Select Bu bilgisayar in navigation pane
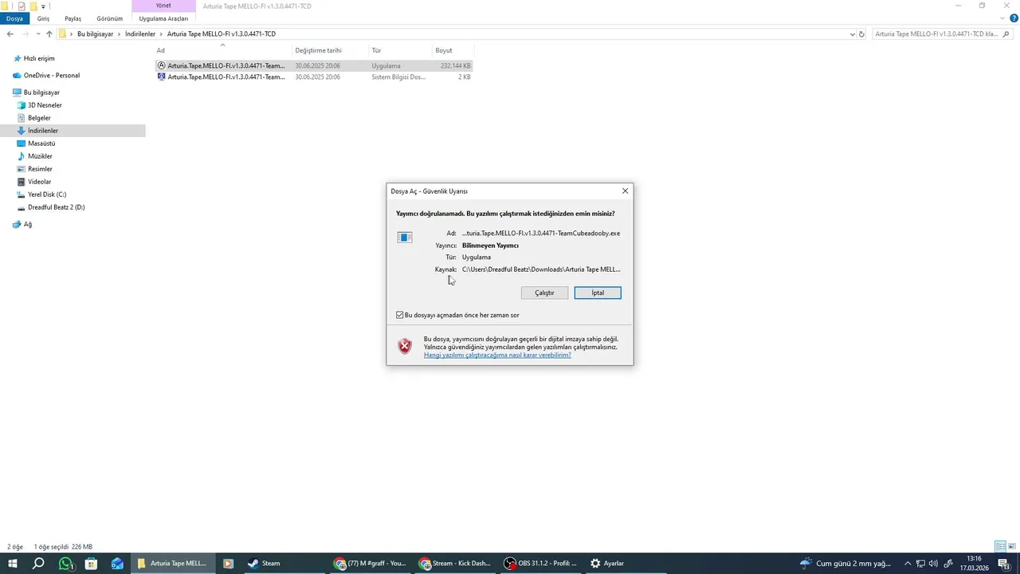This screenshot has width=1020, height=574. [x=41, y=92]
